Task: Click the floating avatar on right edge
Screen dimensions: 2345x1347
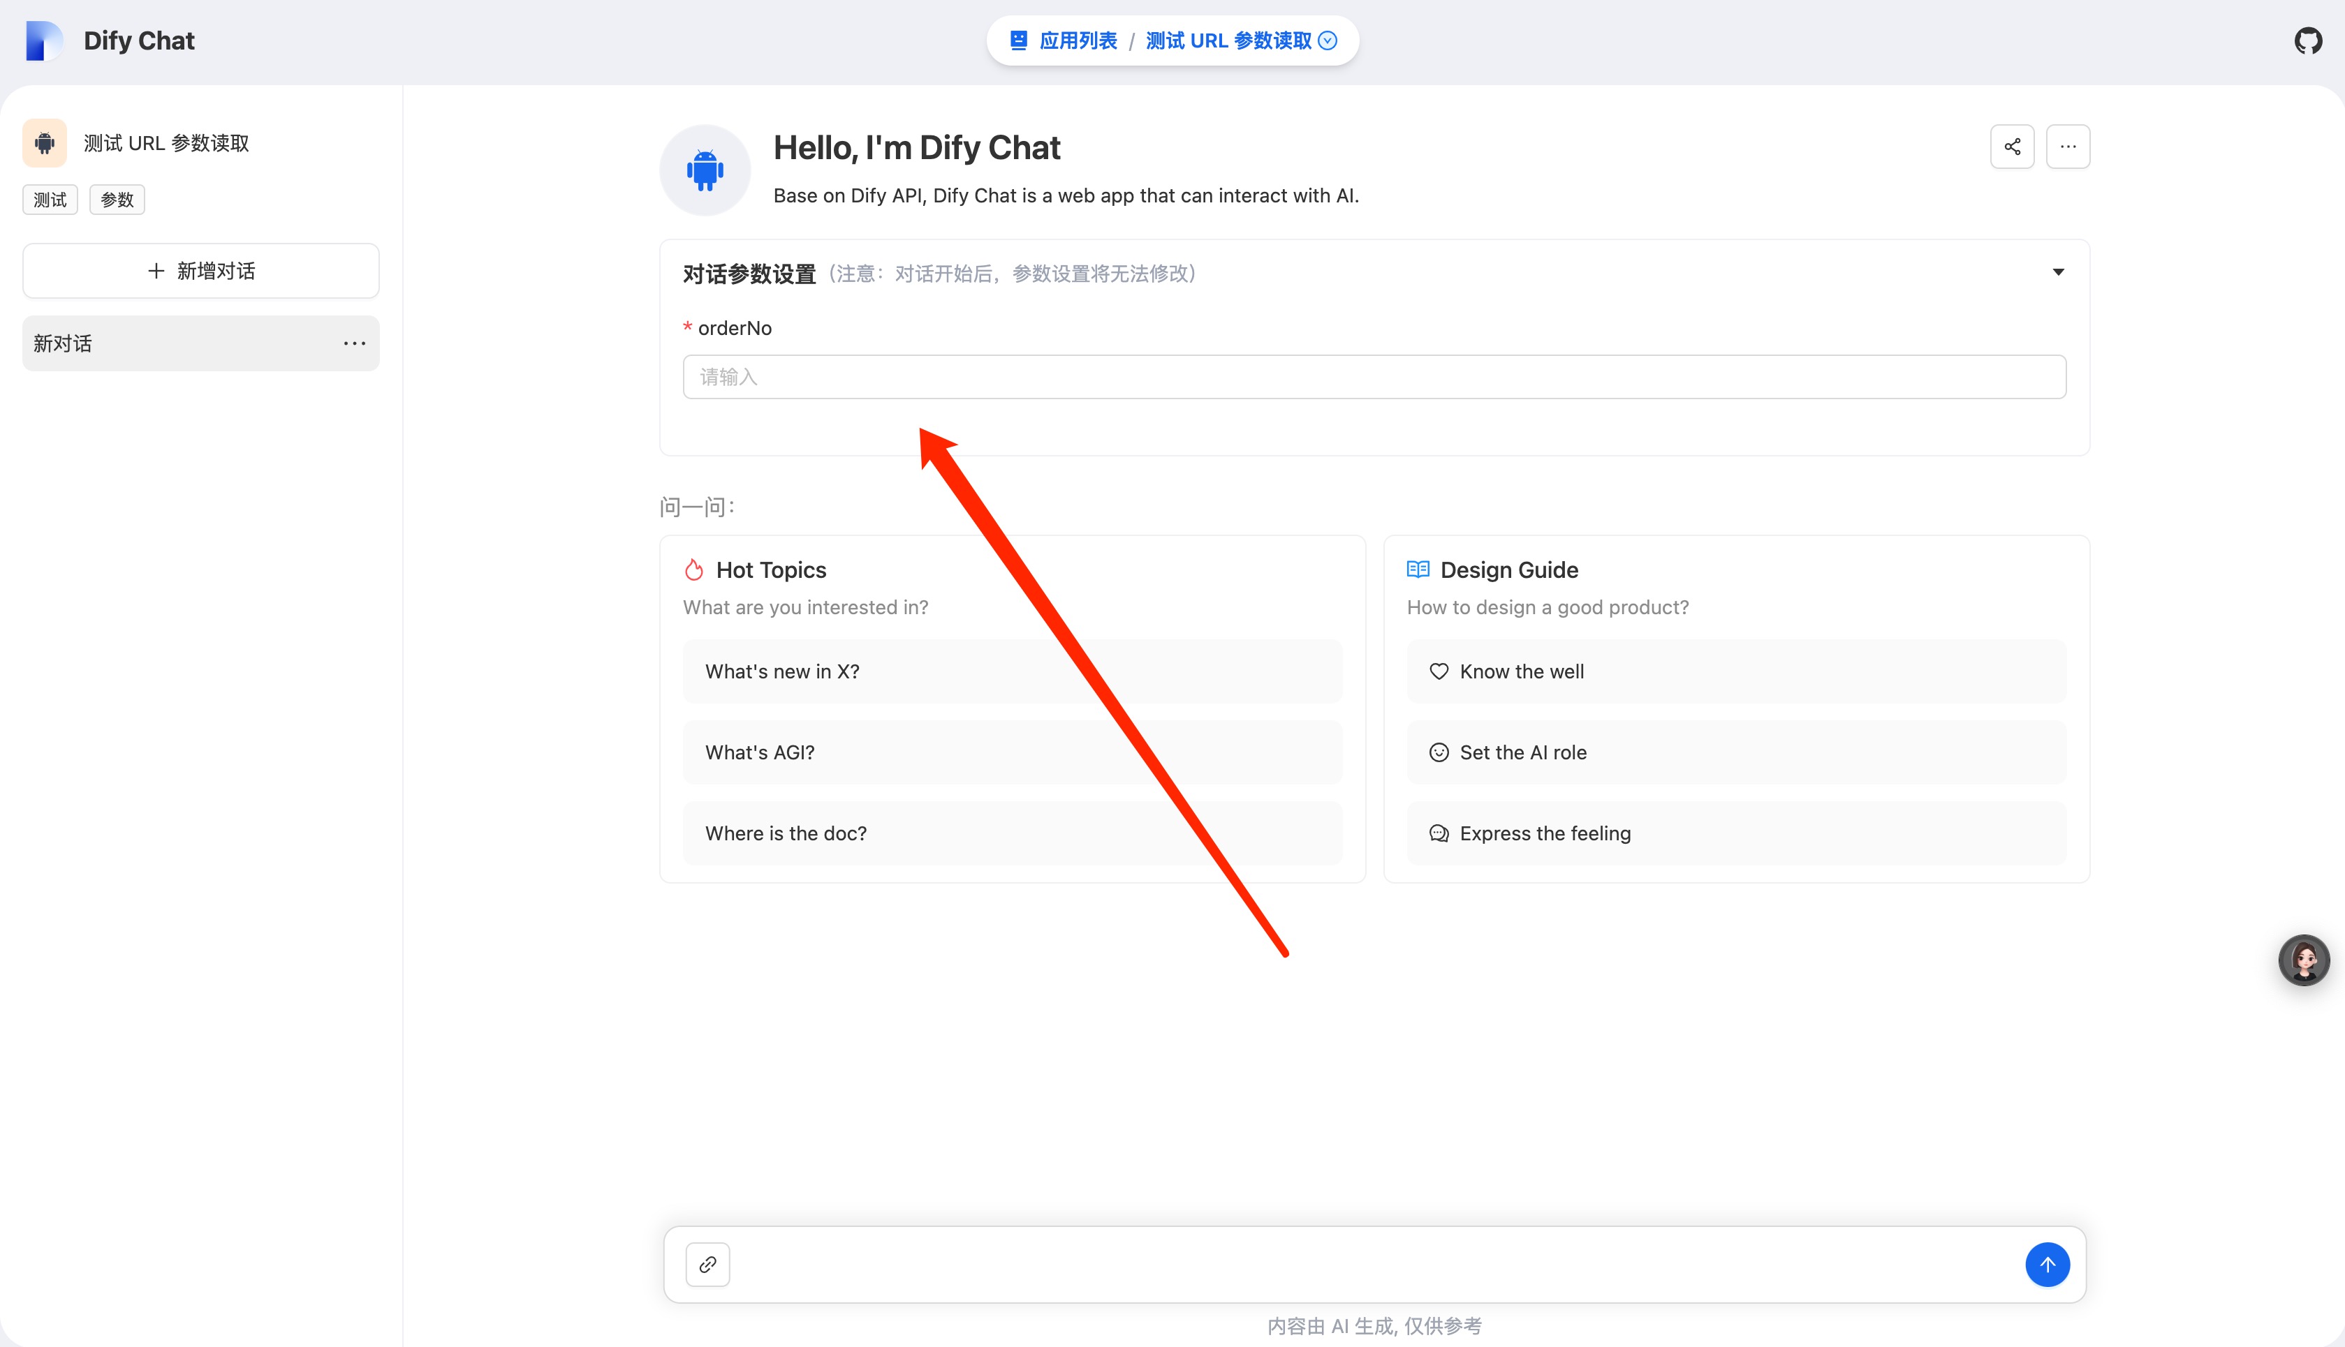Action: click(2303, 960)
